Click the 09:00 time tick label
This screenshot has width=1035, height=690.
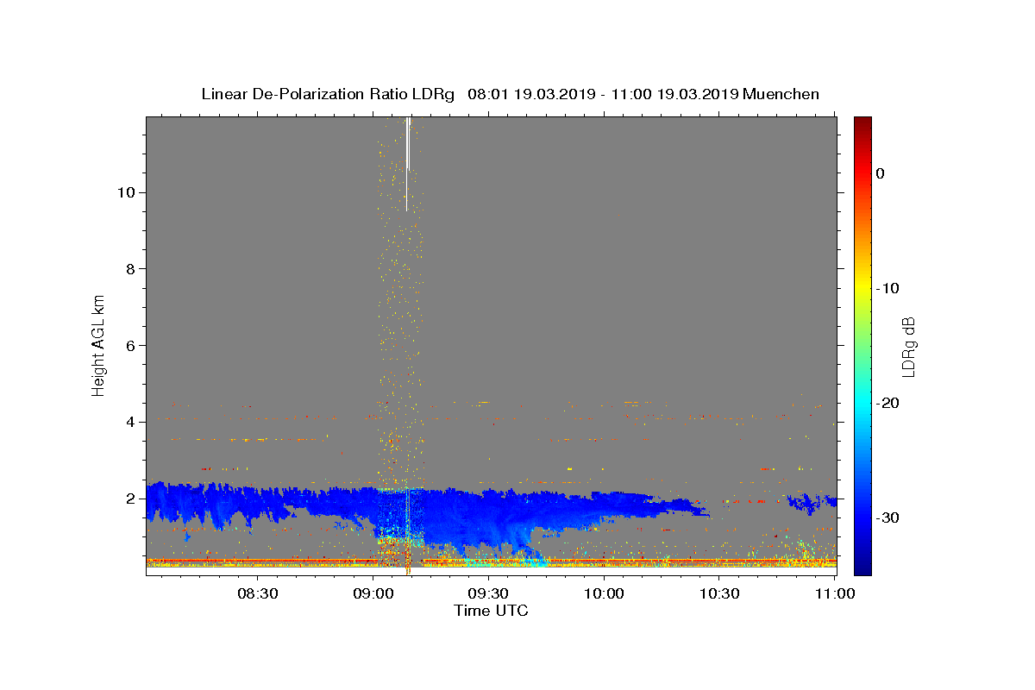[373, 594]
